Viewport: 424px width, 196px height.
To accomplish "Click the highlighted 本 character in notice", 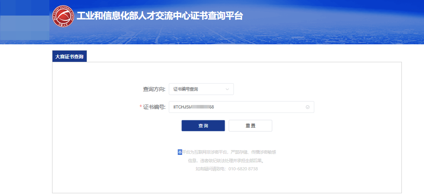I will point(180,152).
